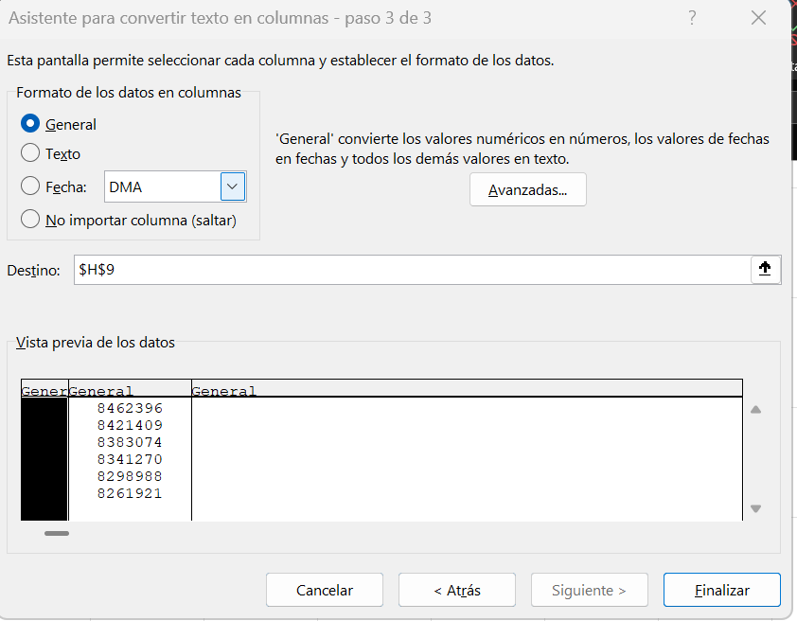Click the preview scroll up arrow
This screenshot has height=621, width=797.
(755, 410)
